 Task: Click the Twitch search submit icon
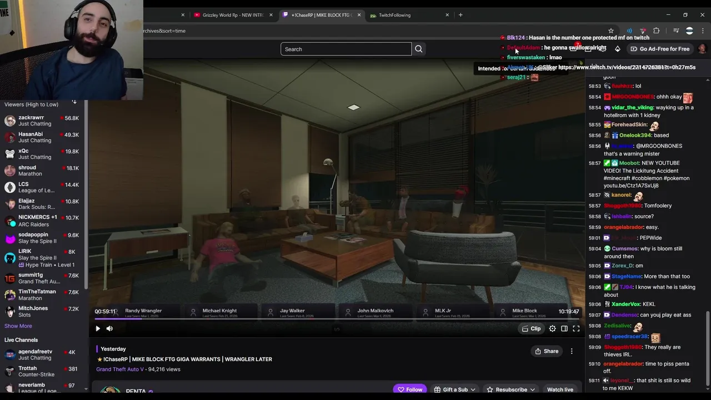pos(418,49)
